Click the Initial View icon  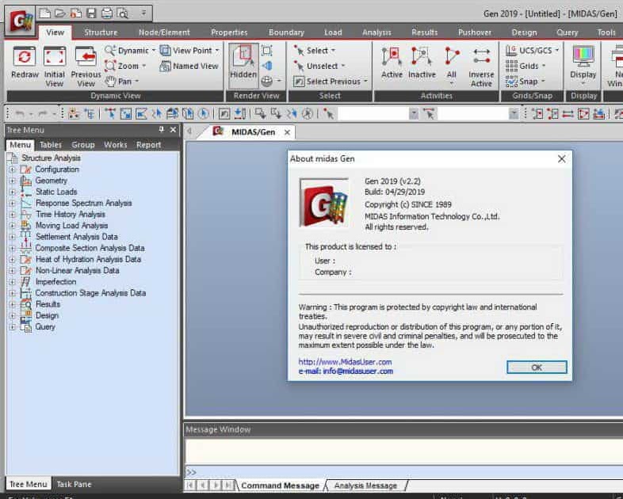55,56
